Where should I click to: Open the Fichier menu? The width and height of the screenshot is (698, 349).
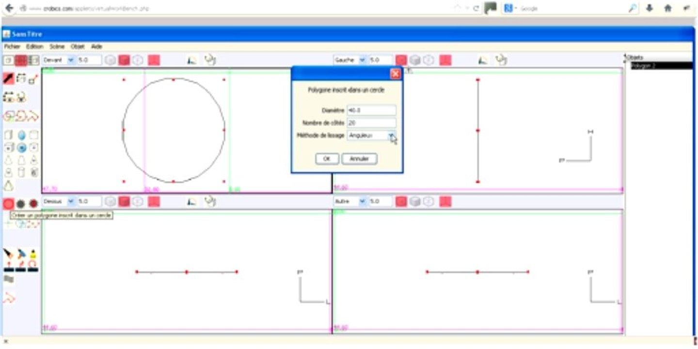click(12, 47)
